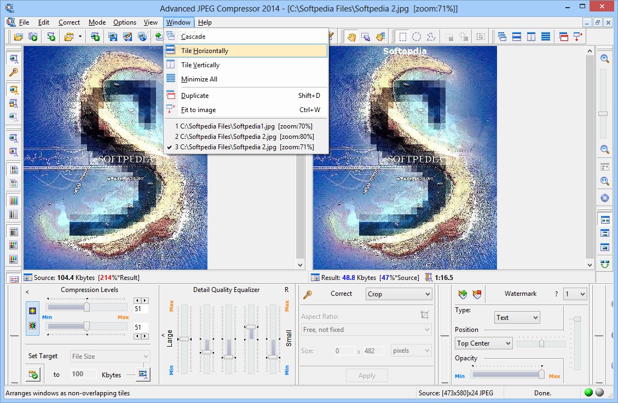Toggle the upper compression mode button

click(x=32, y=311)
